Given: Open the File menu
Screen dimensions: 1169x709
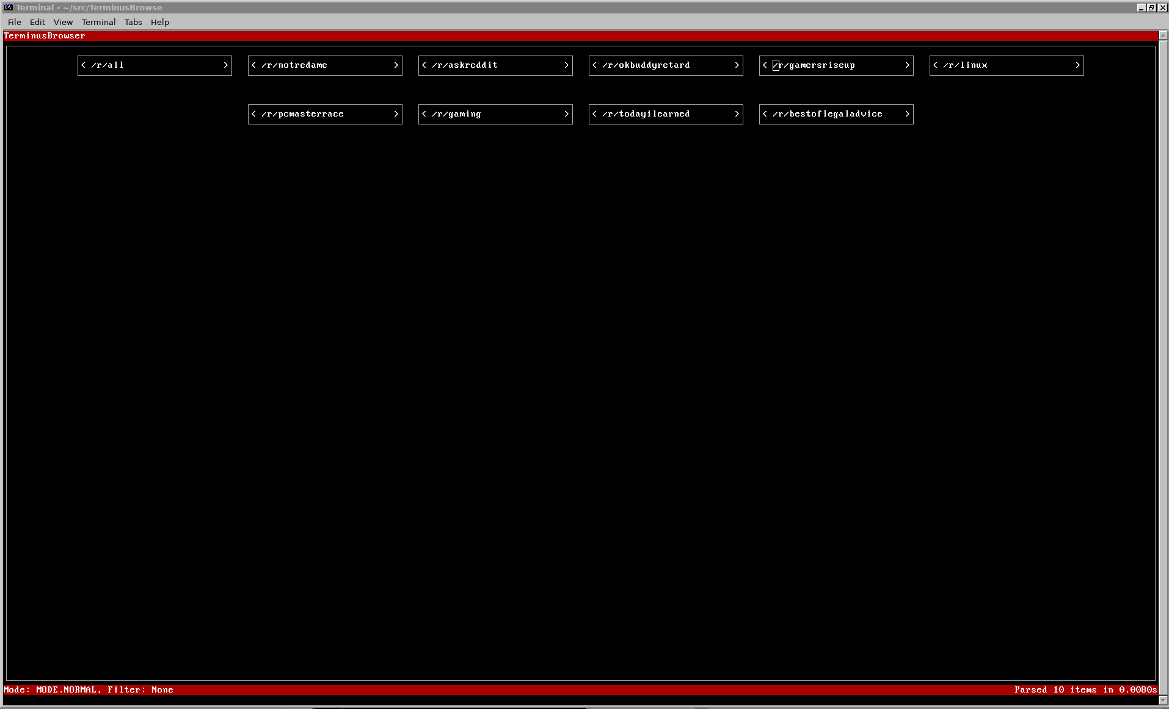Looking at the screenshot, I should (15, 22).
